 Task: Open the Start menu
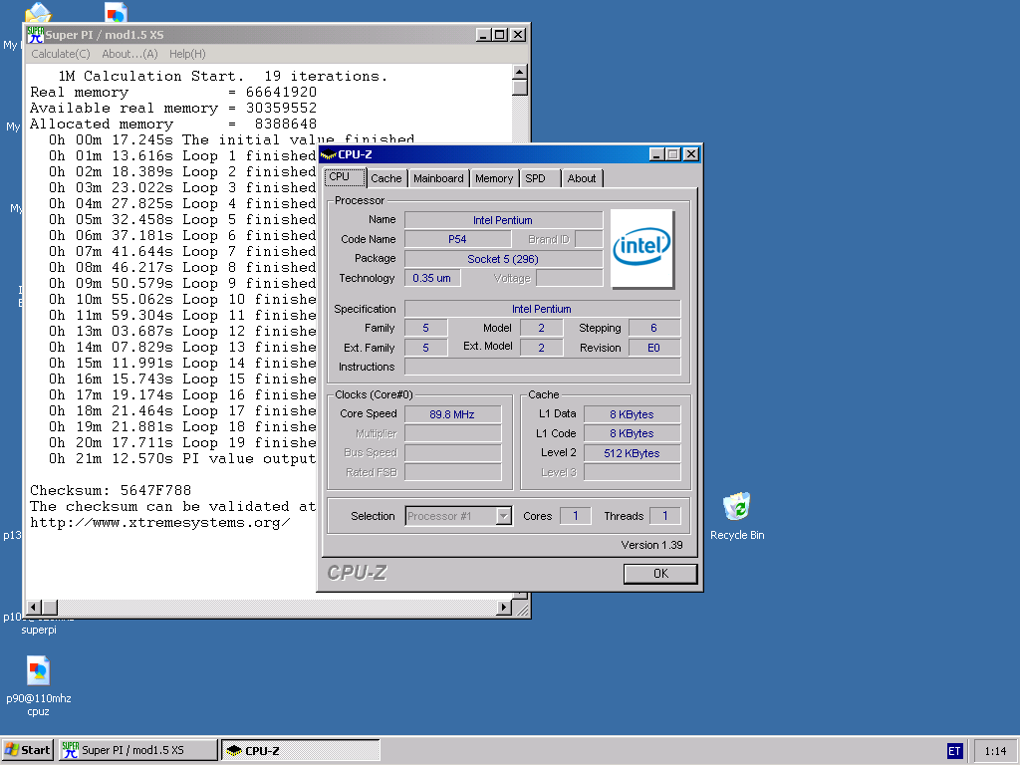(x=27, y=750)
